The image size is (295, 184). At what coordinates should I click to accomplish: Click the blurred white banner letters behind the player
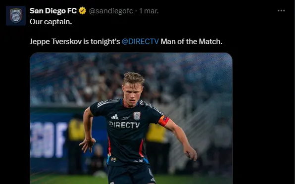[49, 140]
